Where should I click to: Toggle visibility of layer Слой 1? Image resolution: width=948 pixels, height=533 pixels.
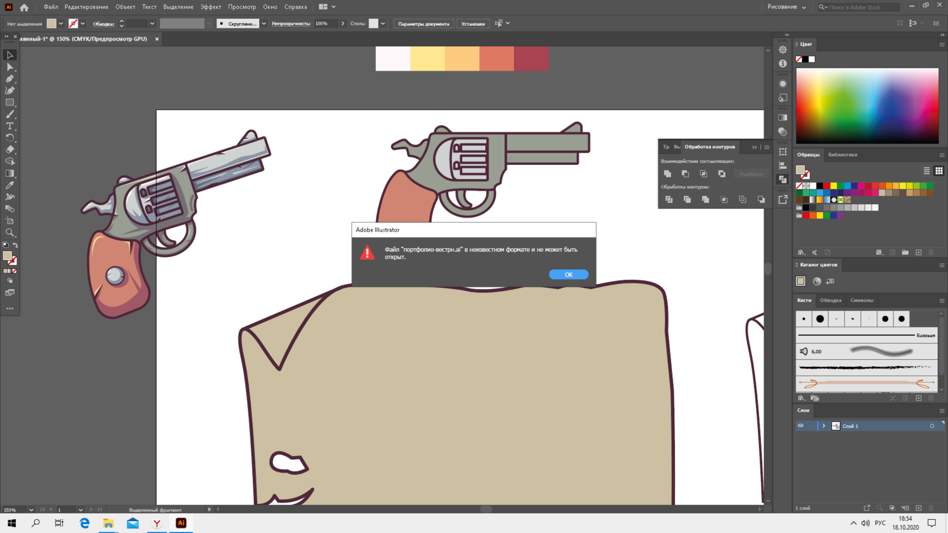point(801,426)
